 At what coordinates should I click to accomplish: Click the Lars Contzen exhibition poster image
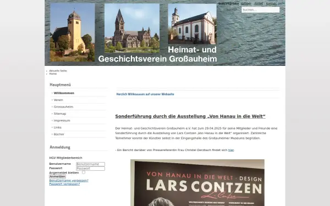tap(197, 183)
